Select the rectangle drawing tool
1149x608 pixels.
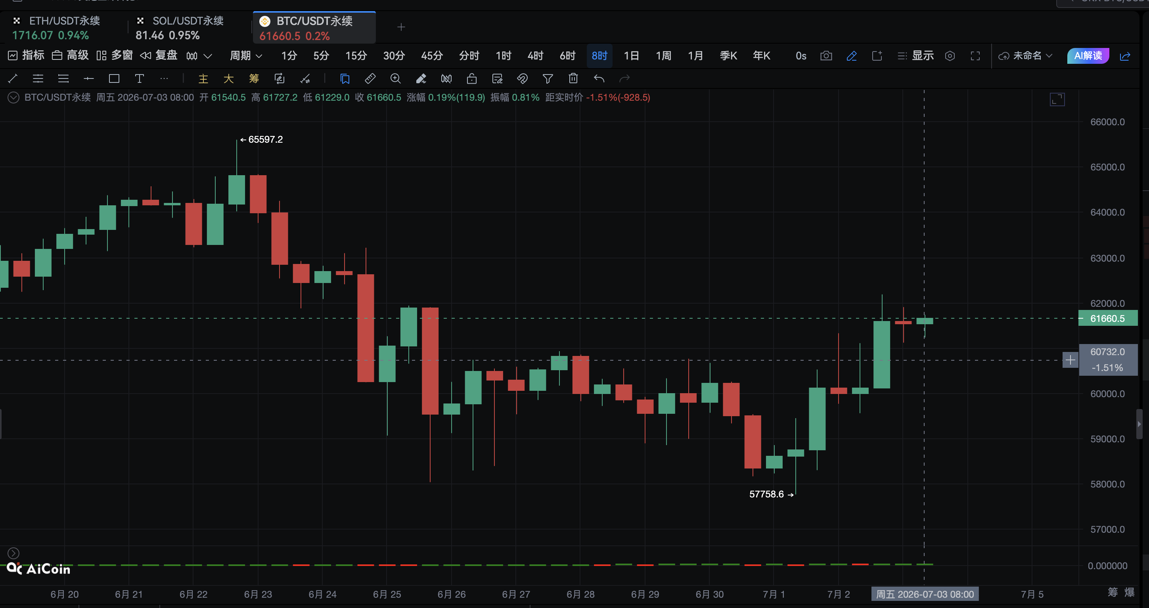tap(114, 79)
